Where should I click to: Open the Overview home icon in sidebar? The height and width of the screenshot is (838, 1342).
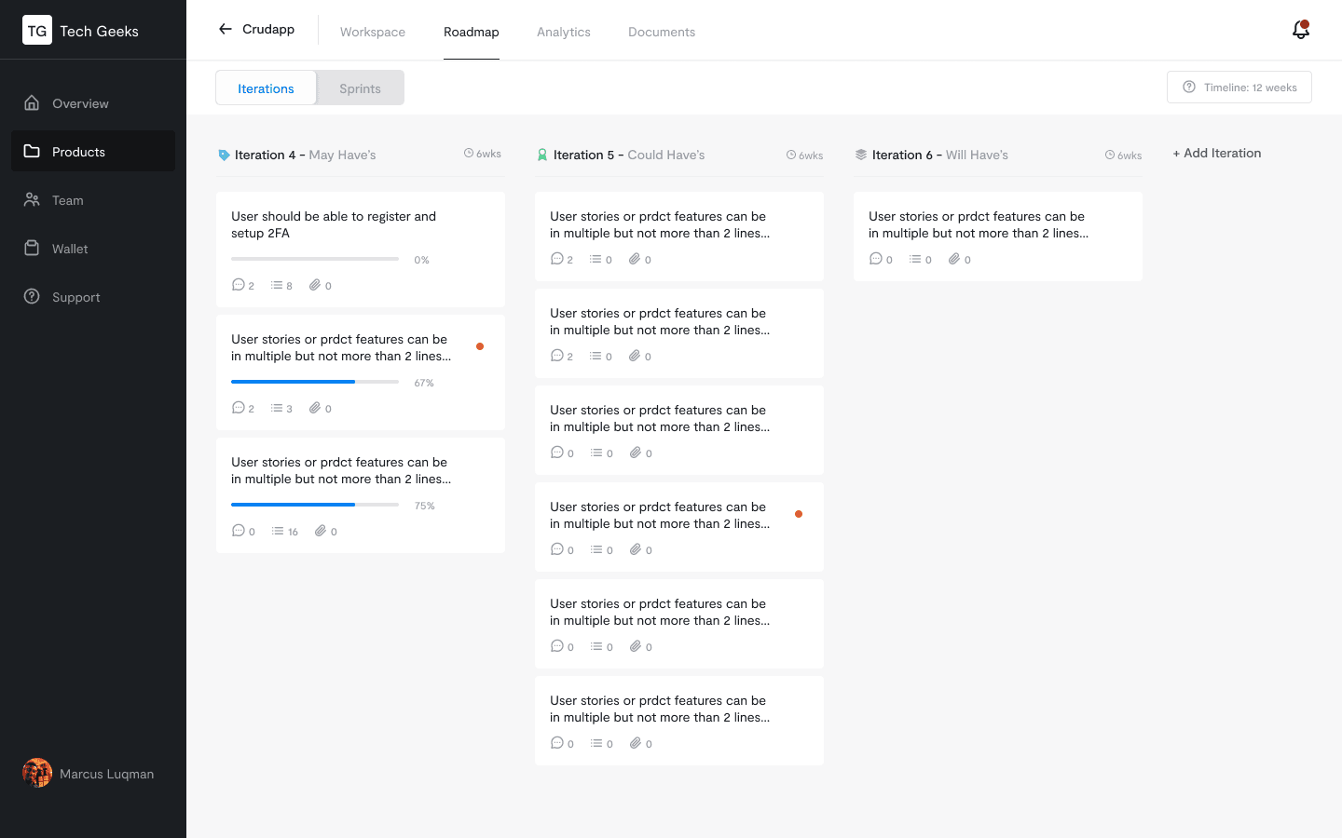point(32,103)
